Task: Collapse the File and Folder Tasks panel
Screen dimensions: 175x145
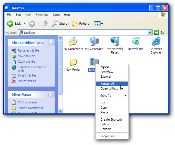Action: tap(51, 42)
